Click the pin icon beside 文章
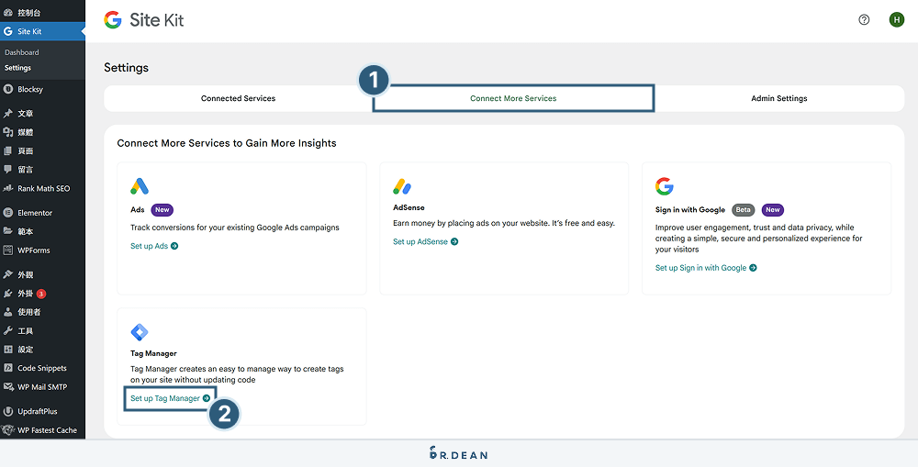Image resolution: width=918 pixels, height=467 pixels. tap(8, 114)
